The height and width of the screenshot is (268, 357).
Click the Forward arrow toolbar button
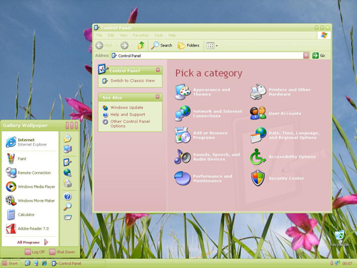pyautogui.click(x=125, y=45)
